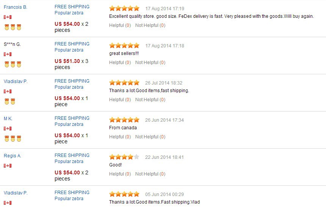Click the medal icons under M K.
Image resolution: width=326 pixels, height=207 pixels.
(13, 139)
